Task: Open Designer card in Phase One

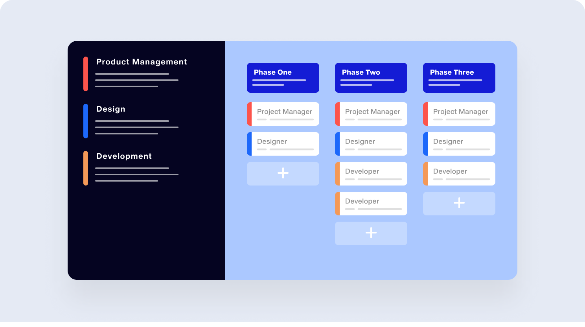Action: click(283, 144)
